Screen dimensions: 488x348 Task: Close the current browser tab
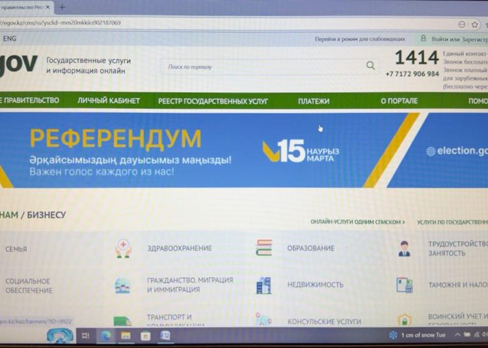click(48, 7)
